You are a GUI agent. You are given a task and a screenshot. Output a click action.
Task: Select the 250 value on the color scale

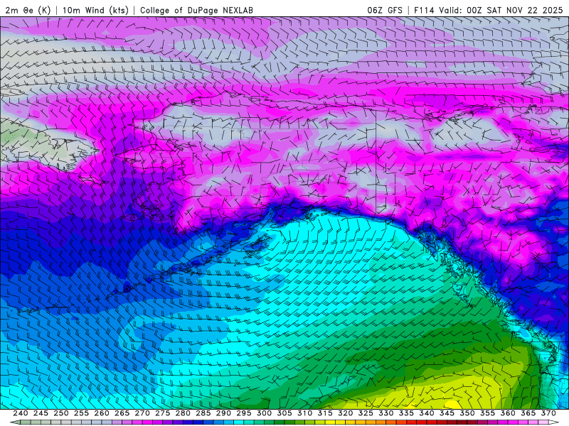pos(61,413)
